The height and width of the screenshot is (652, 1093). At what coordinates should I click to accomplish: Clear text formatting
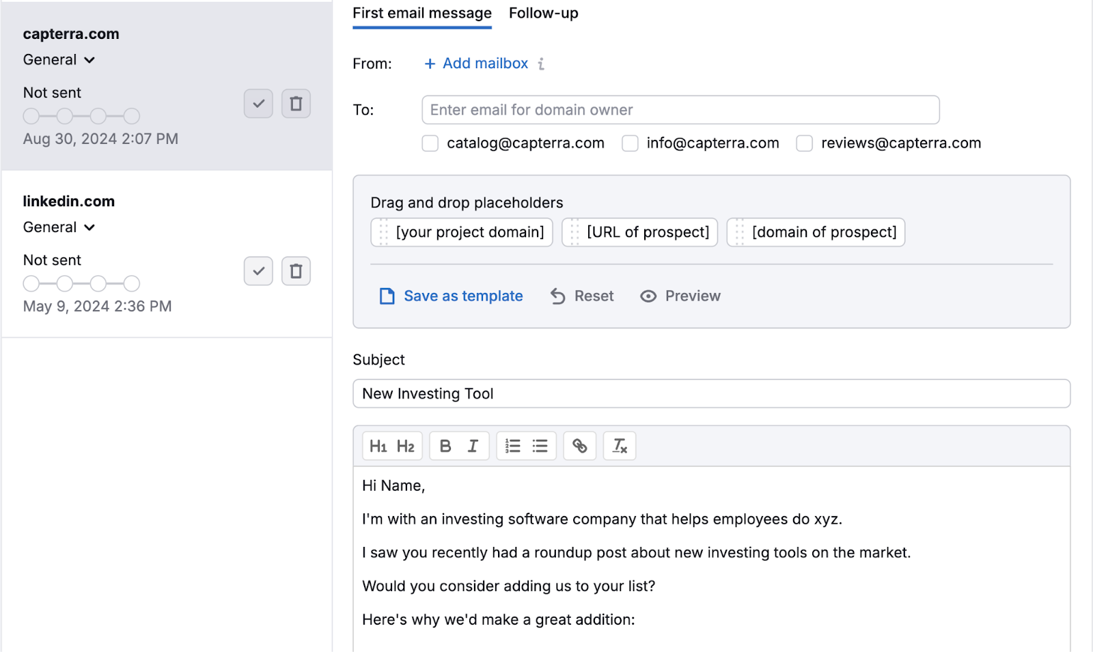tap(620, 446)
